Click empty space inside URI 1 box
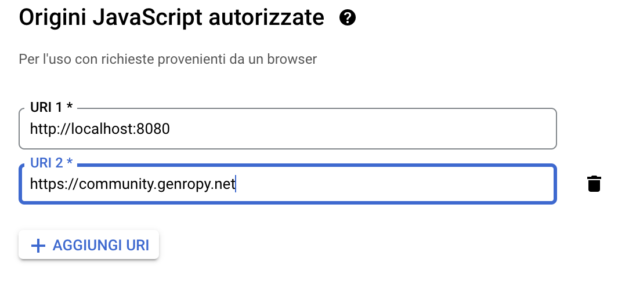The width and height of the screenshot is (618, 299). point(377,129)
